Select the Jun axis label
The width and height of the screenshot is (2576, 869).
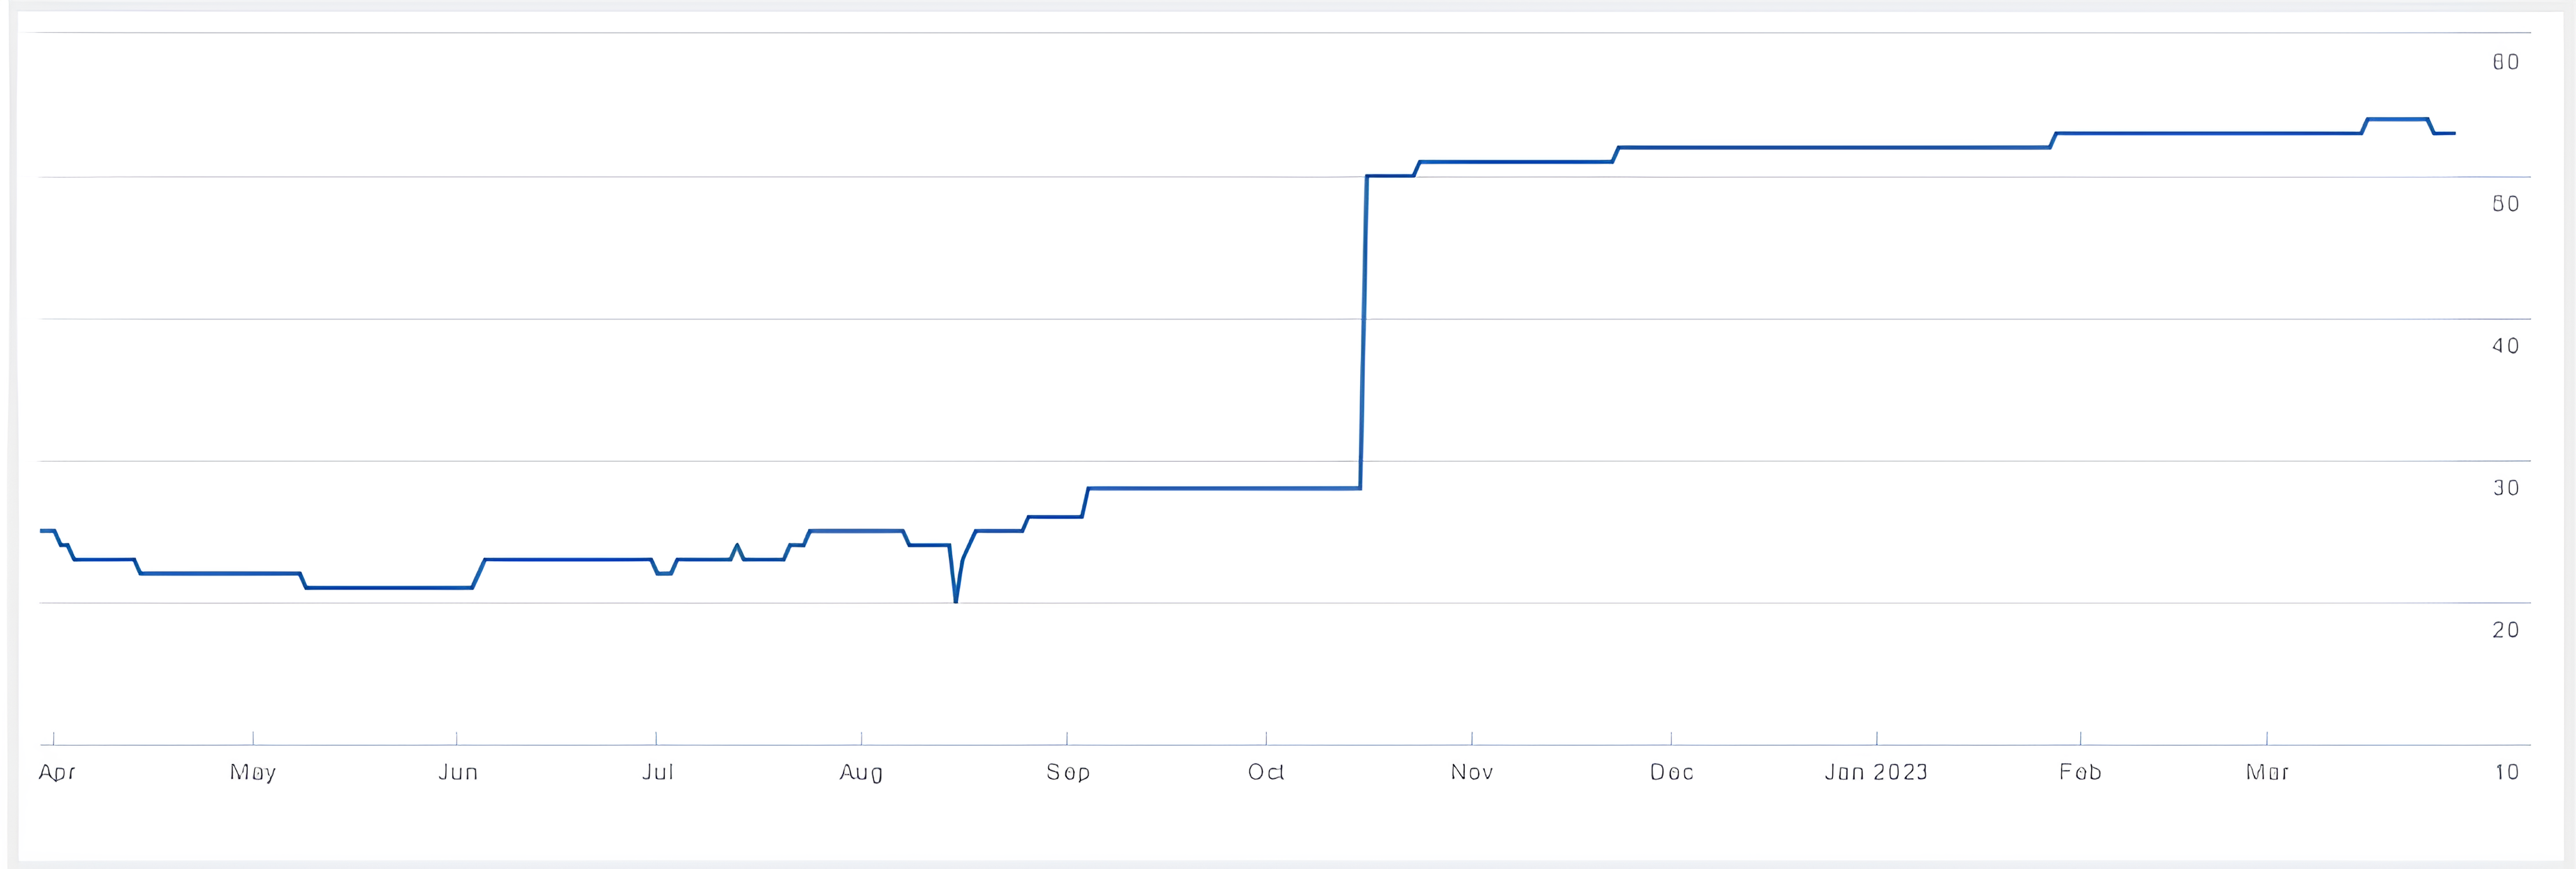(458, 772)
